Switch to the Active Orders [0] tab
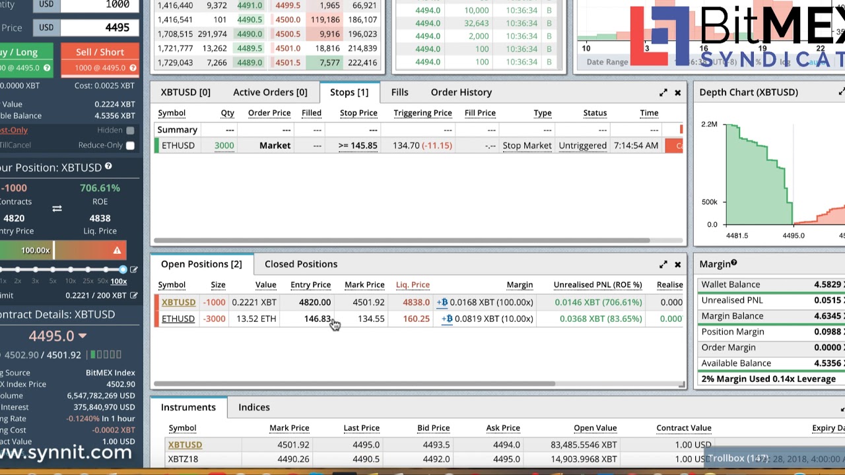Viewport: 845px width, 475px height. [270, 92]
